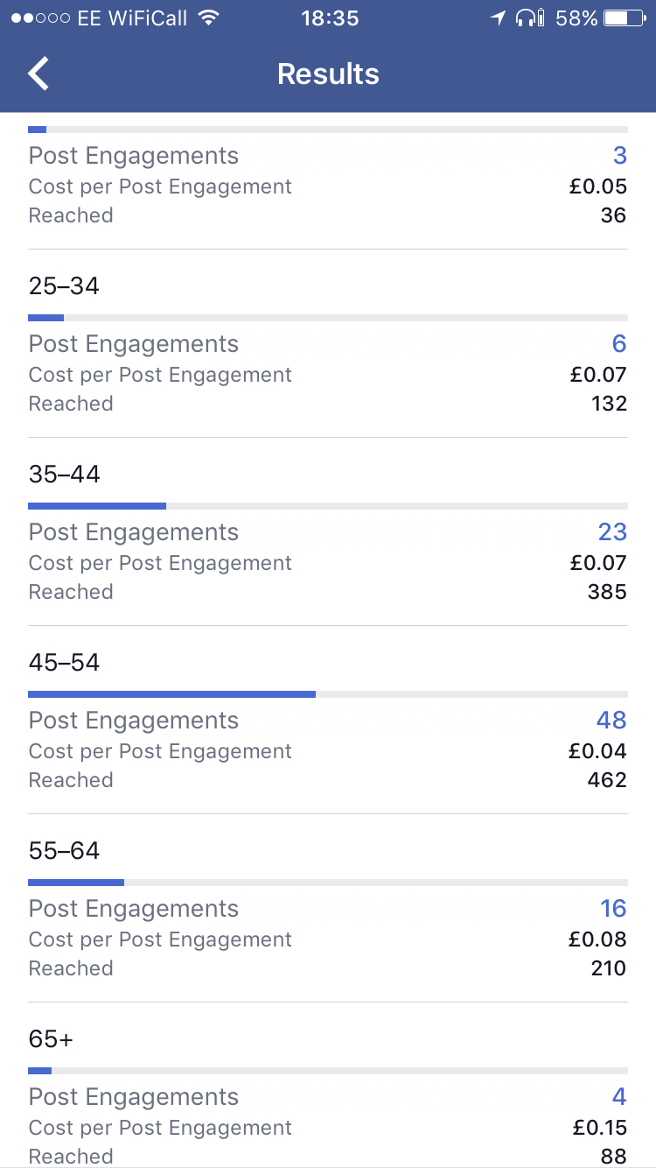This screenshot has height=1168, width=656.
Task: Tap the 25–34 engagement progress bar
Action: [x=327, y=318]
